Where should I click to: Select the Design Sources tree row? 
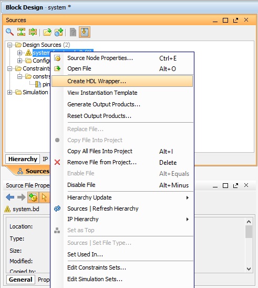[x=43, y=45]
